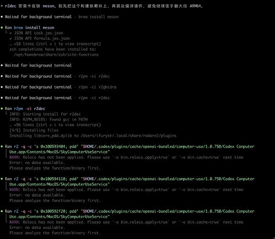This screenshot has height=239, width=275.
Task: Select the path '/opt/homebrew/share/zsh/site-functions'
Action: coord(56,54)
